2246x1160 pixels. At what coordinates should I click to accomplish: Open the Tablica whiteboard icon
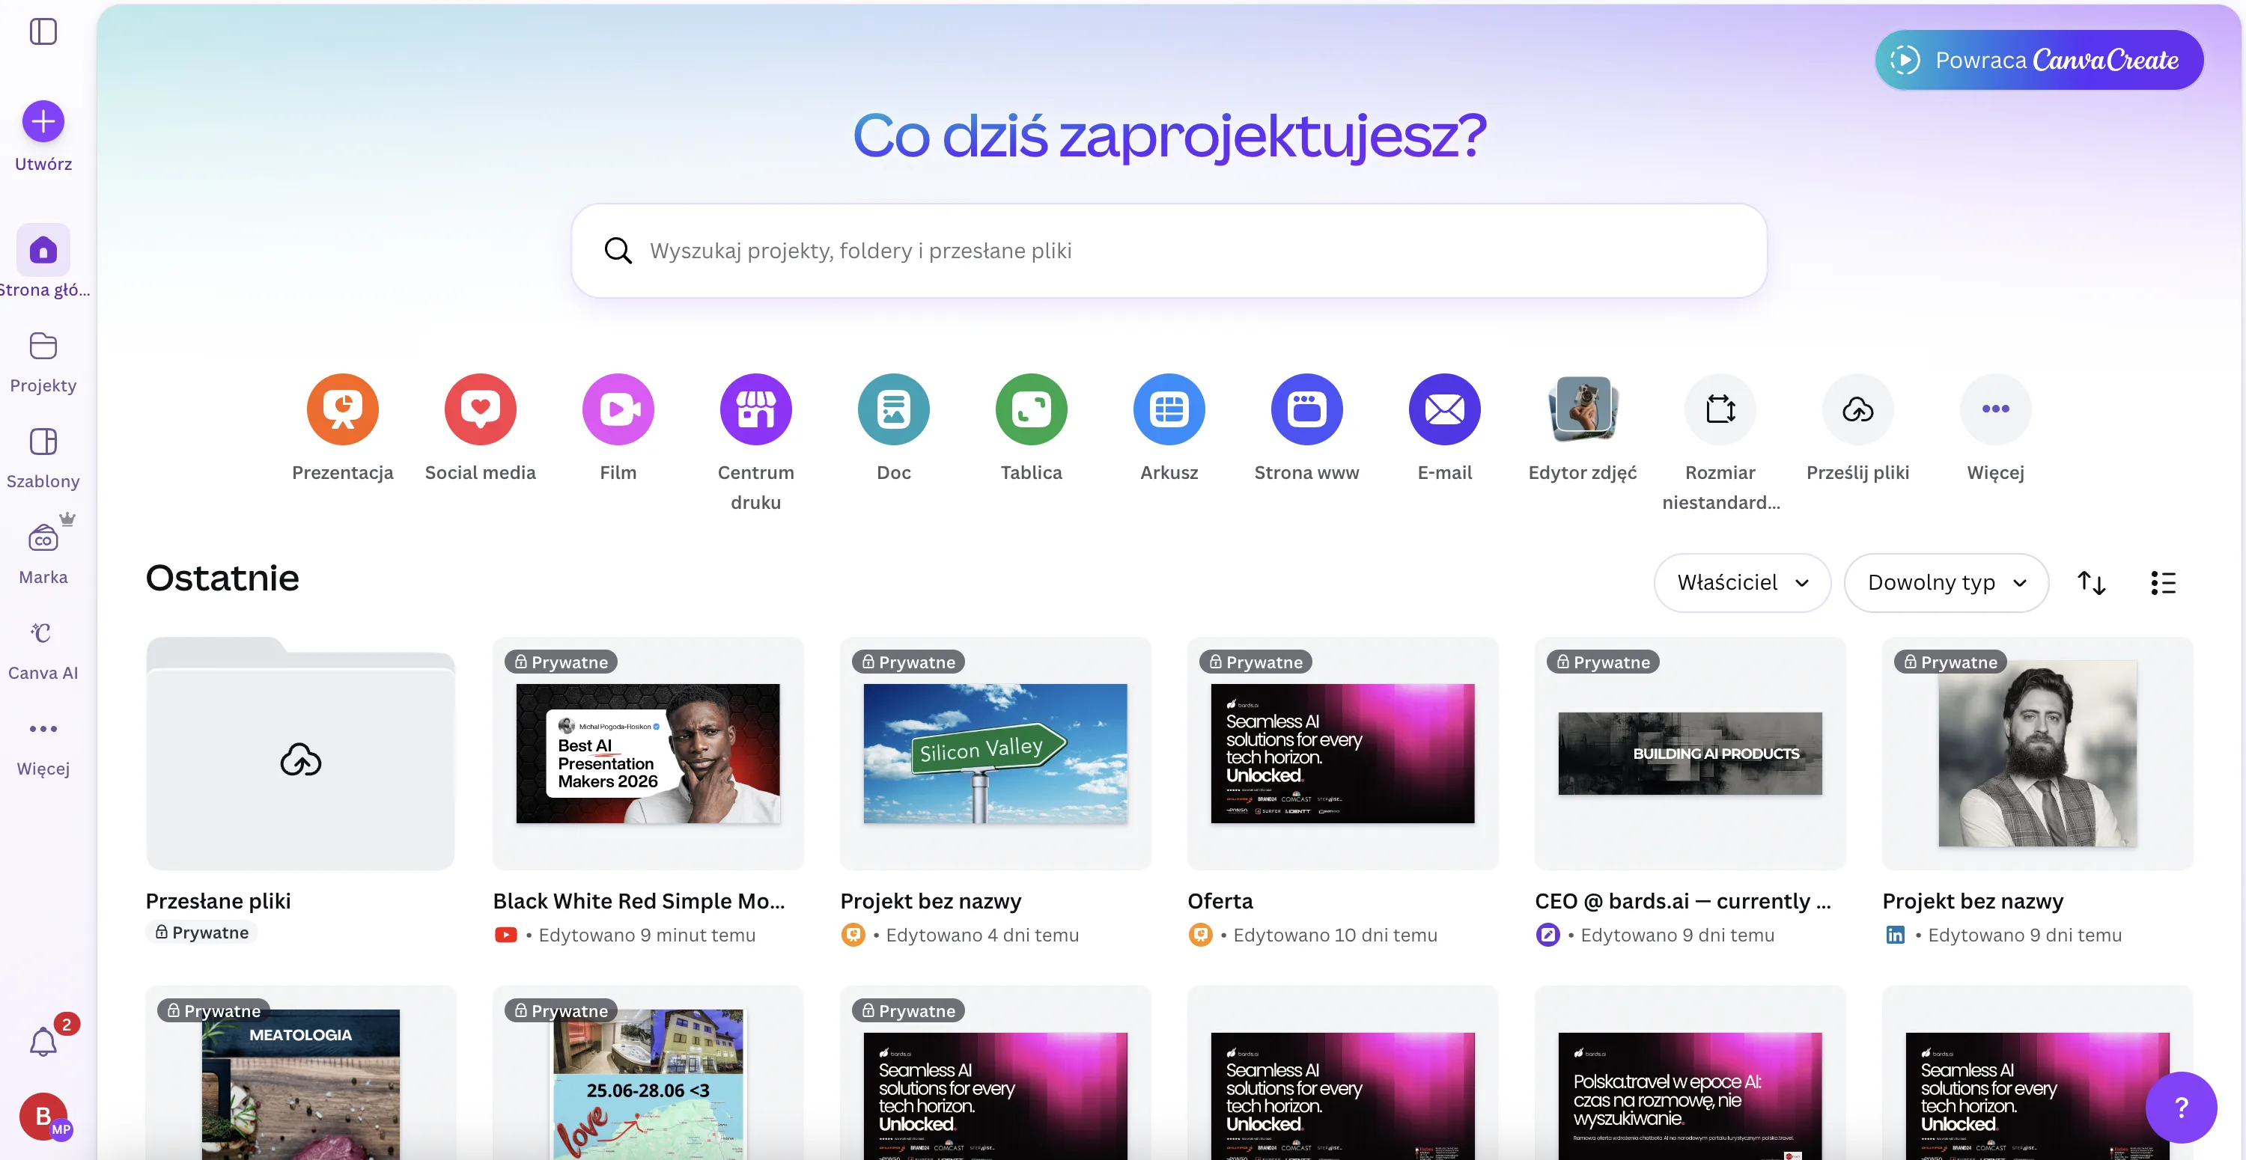(1032, 409)
